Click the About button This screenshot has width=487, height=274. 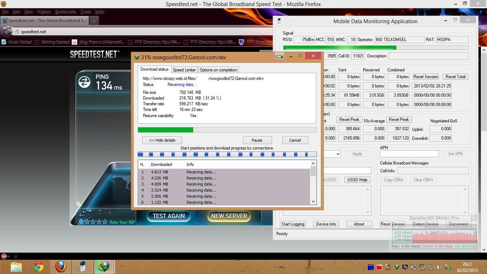[x=359, y=224]
